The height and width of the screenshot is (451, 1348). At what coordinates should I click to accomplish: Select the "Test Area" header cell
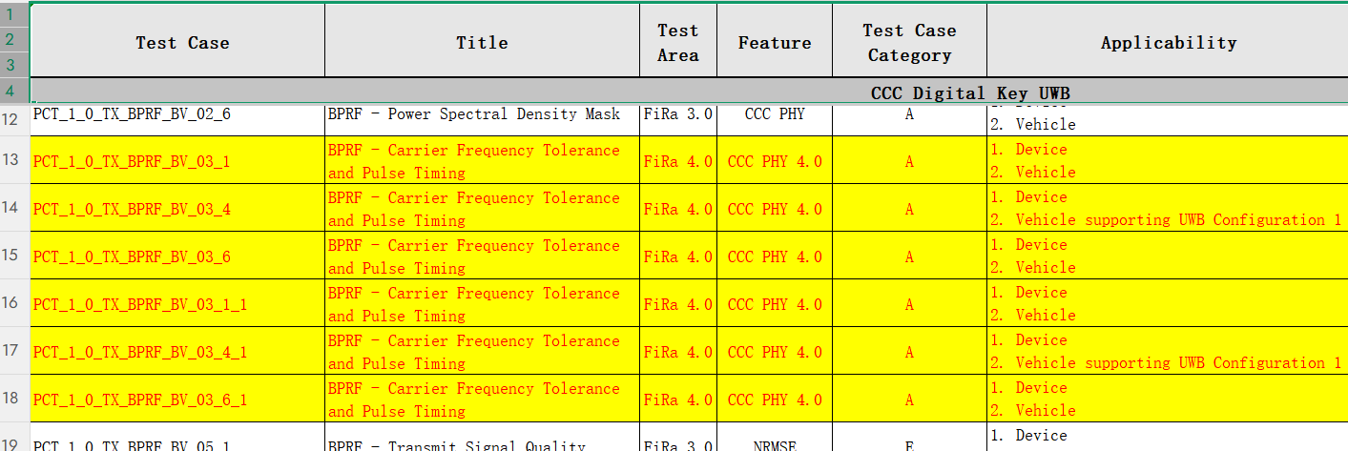click(x=678, y=43)
